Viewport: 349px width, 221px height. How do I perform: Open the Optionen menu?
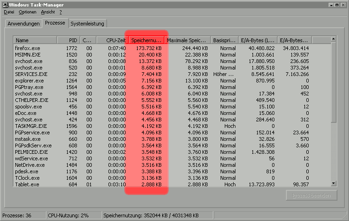tap(27, 12)
